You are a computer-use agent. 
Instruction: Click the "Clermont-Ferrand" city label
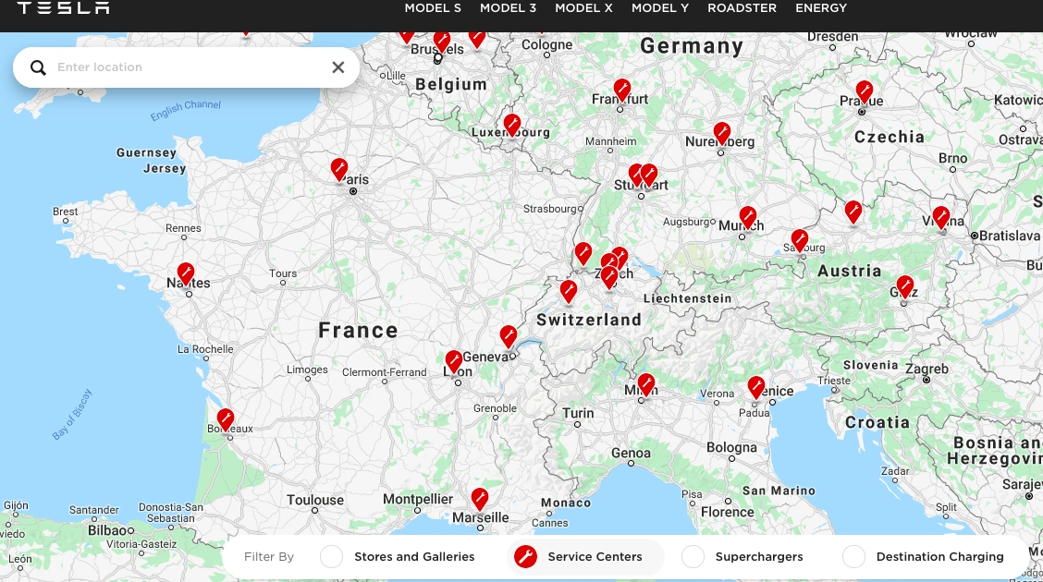[x=385, y=372]
